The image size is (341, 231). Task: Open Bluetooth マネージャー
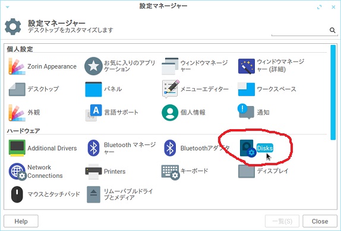[x=121, y=148]
